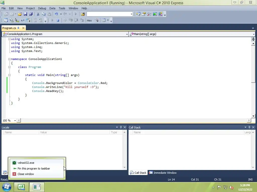
Task: Choose Pin this program to taskbar
Action: (x=37, y=168)
